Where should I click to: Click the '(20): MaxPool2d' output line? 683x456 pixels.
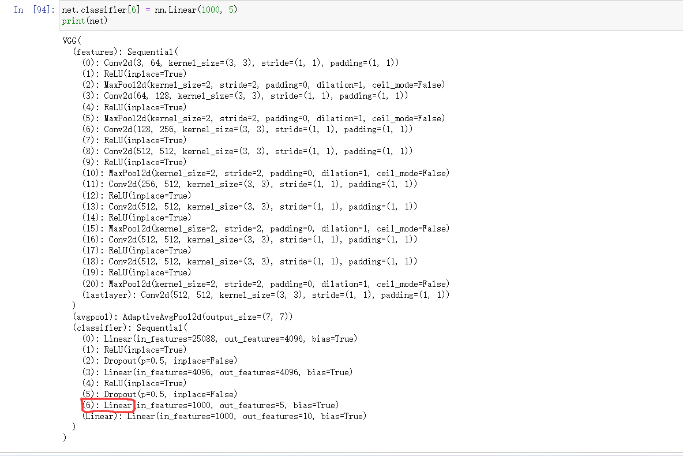[266, 284]
